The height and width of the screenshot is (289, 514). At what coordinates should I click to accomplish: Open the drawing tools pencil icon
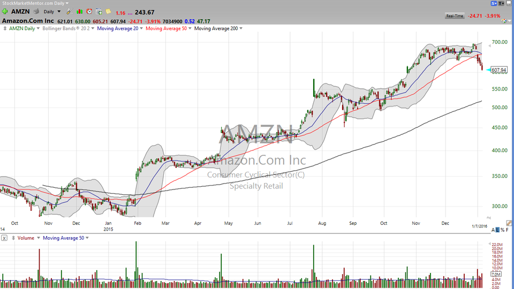click(509, 223)
